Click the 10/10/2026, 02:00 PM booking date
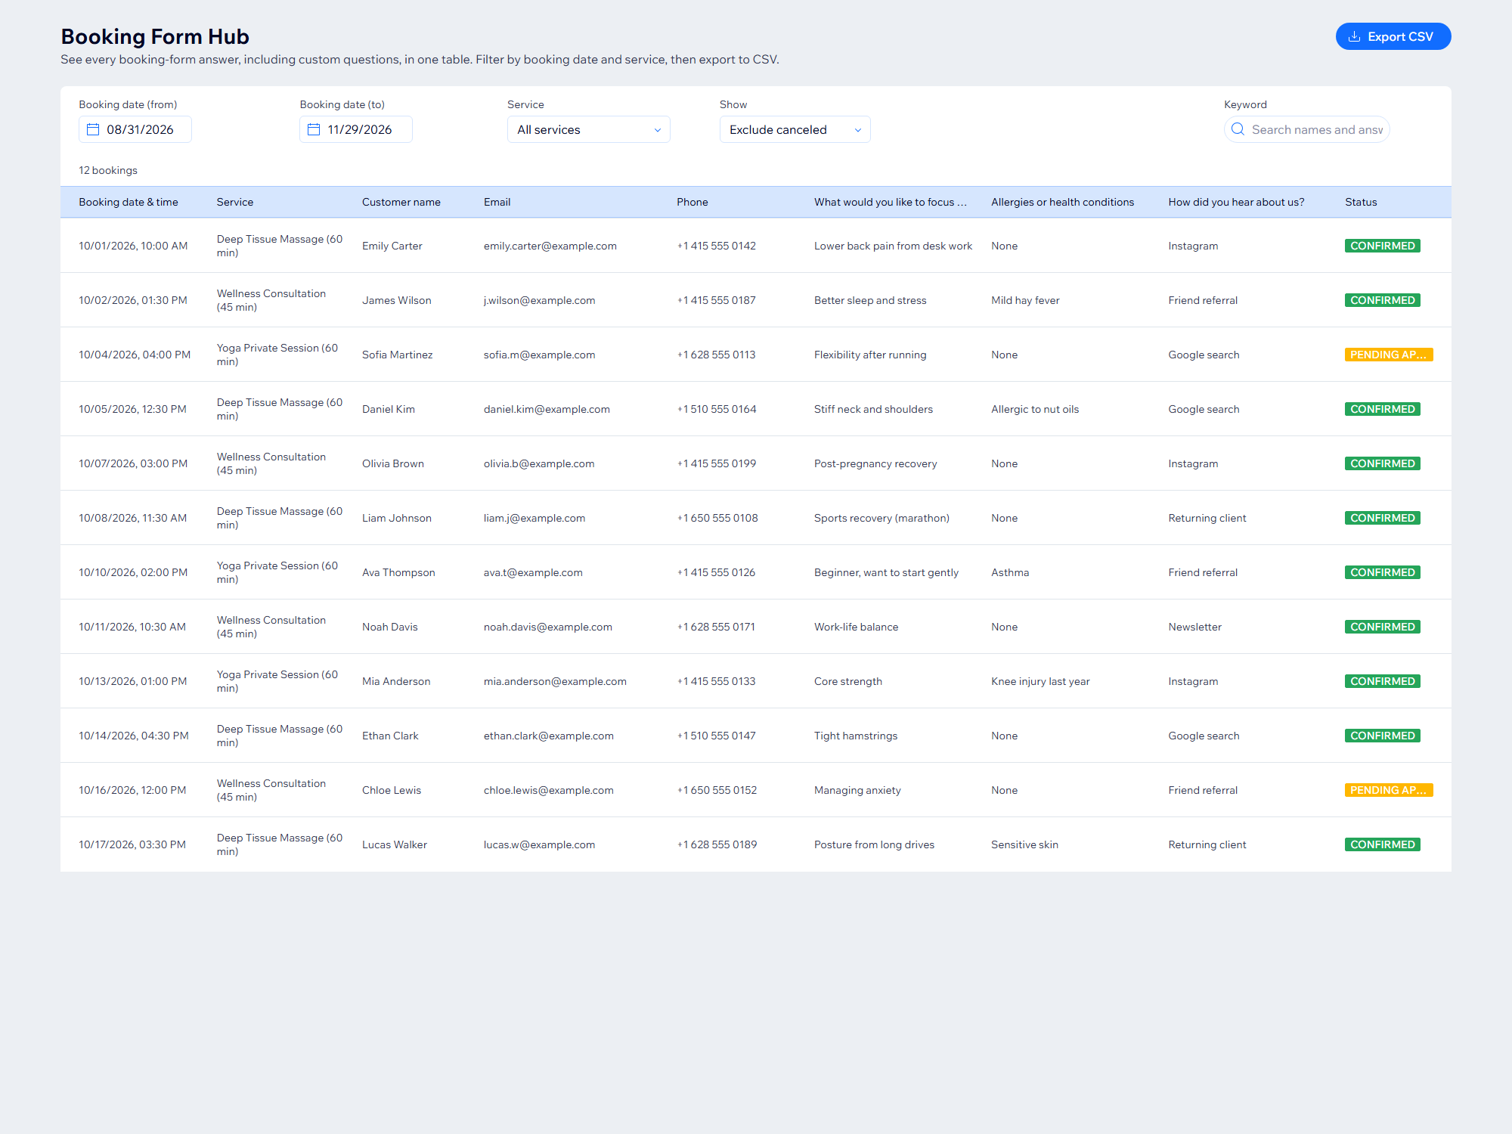1512x1134 pixels. (x=133, y=572)
